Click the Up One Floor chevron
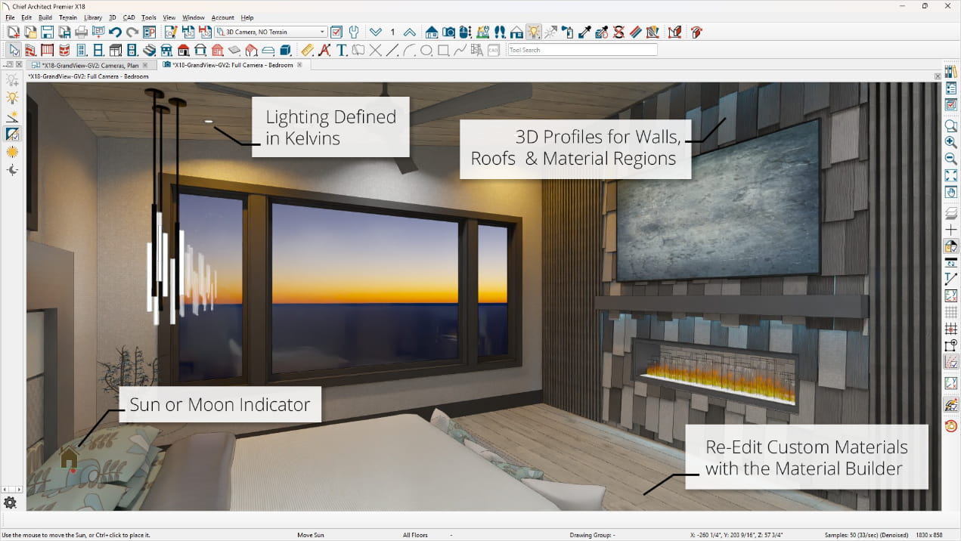961x541 pixels. click(x=409, y=32)
